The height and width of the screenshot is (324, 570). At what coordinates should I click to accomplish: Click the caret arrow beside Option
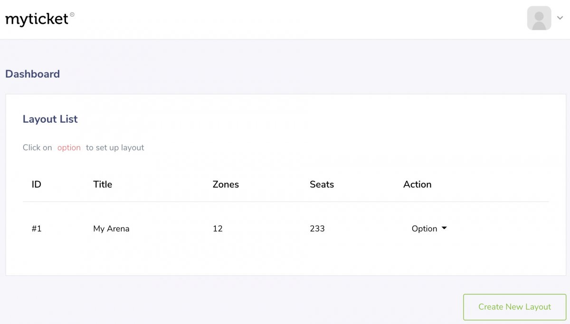(444, 228)
